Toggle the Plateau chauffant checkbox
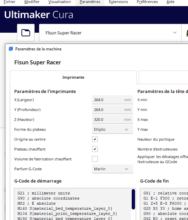The height and width of the screenshot is (220, 188). point(95,149)
